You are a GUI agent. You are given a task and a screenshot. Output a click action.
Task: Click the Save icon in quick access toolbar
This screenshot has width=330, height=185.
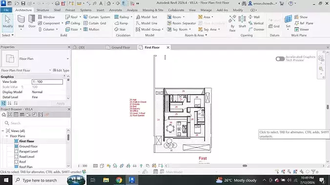tap(23, 3)
